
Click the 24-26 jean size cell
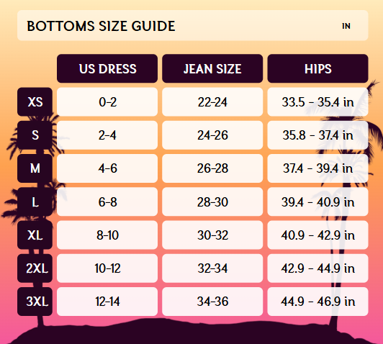212,135
